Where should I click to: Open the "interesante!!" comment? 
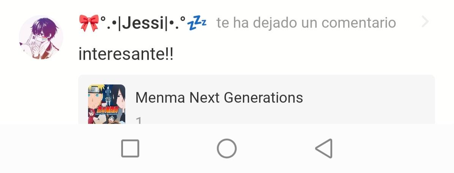click(x=126, y=54)
